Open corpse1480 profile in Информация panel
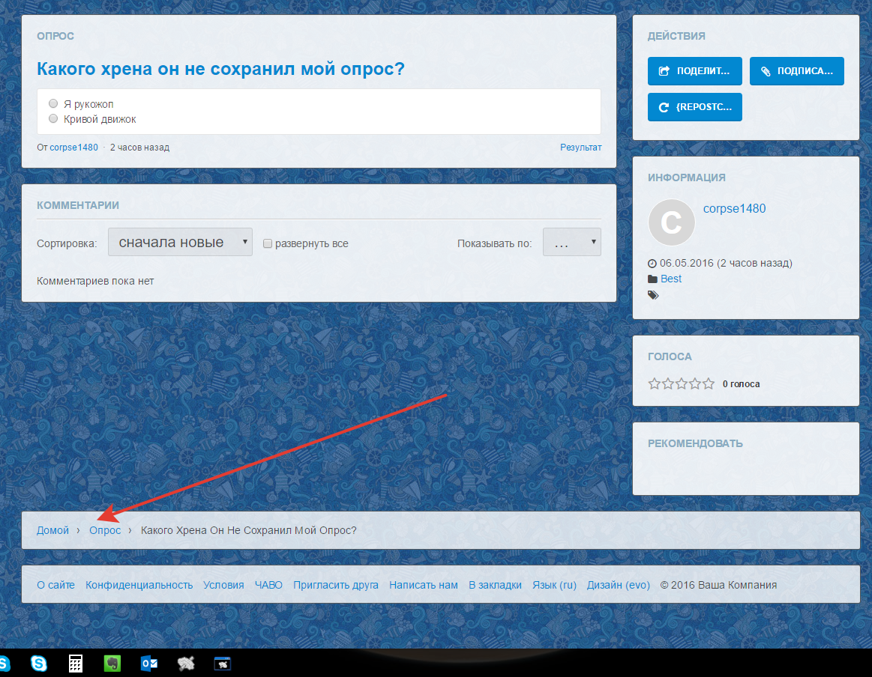The width and height of the screenshot is (872, 677). pos(734,208)
